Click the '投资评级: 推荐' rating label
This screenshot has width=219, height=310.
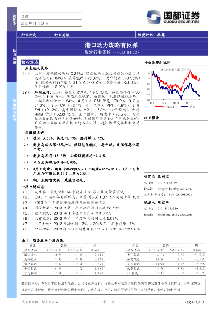pyautogui.click(x=151, y=35)
